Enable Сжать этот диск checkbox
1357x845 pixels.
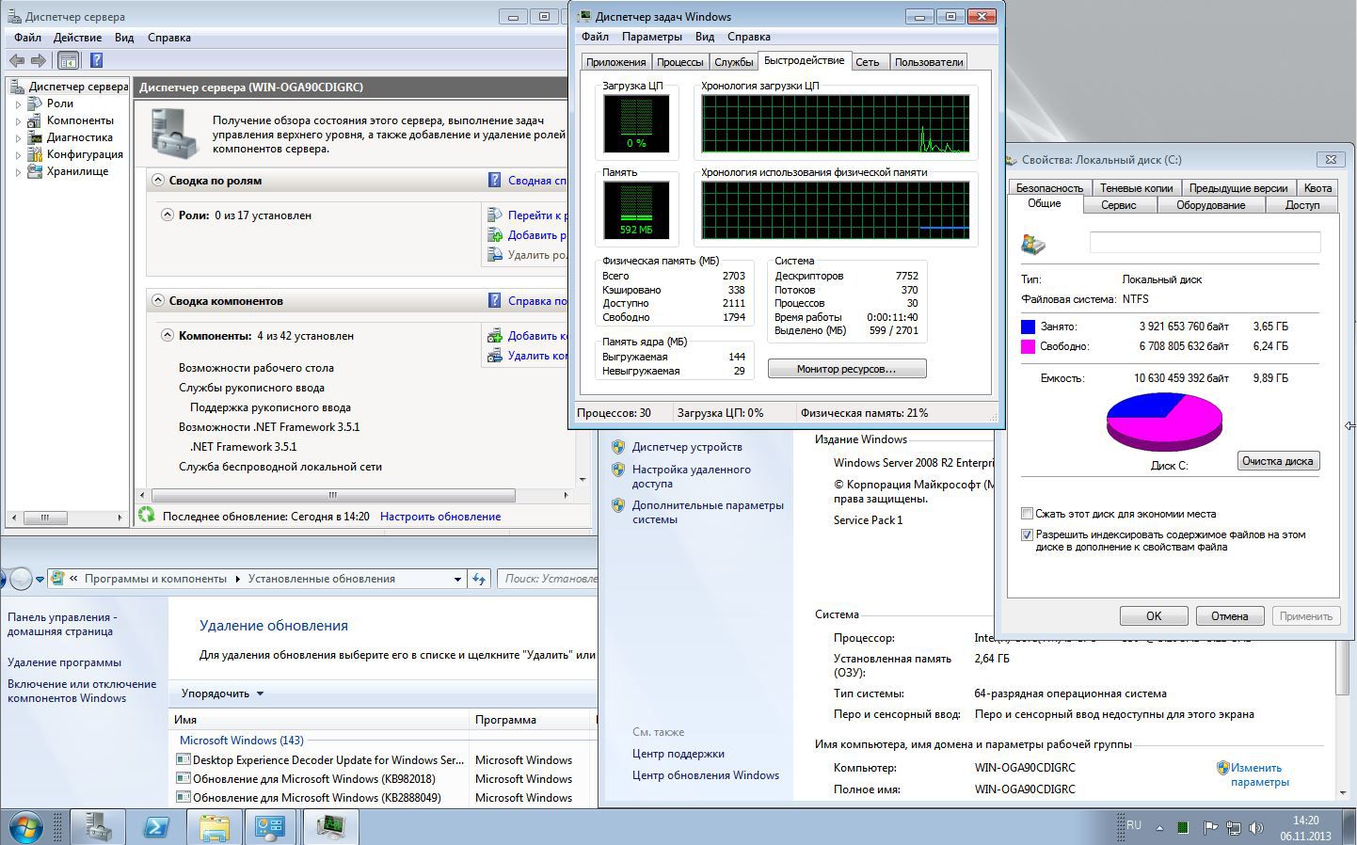click(1027, 514)
